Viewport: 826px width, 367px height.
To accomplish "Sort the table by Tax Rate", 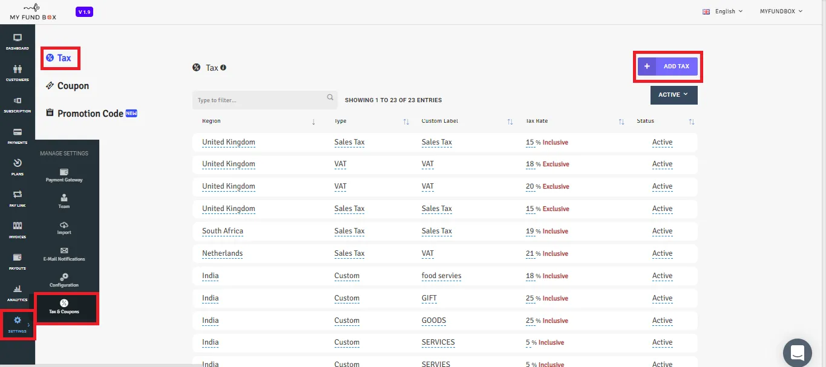I will pyautogui.click(x=621, y=122).
